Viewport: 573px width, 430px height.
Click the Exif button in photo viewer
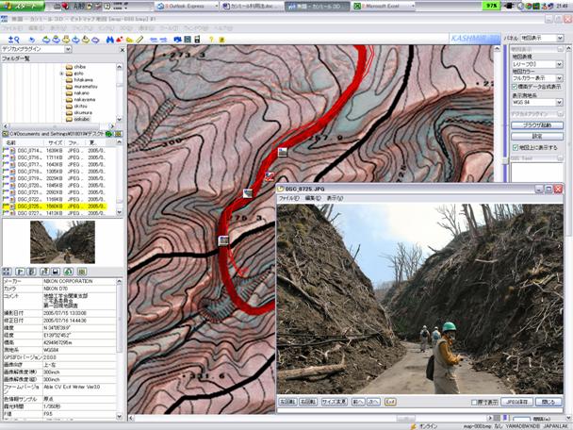389,402
